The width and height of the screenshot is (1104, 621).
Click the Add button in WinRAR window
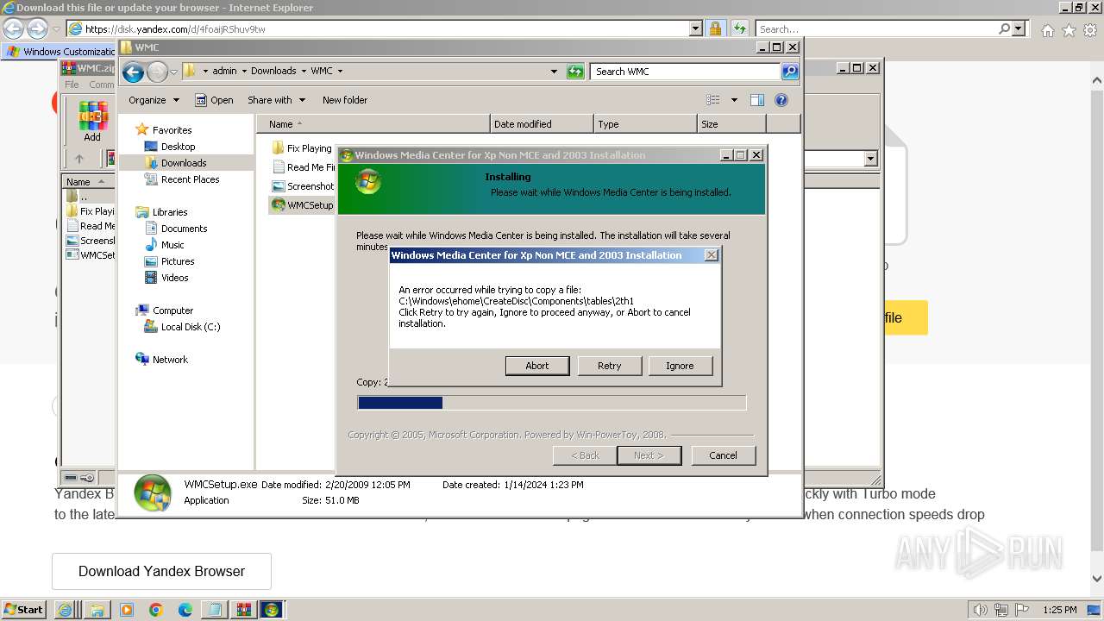pyautogui.click(x=92, y=122)
